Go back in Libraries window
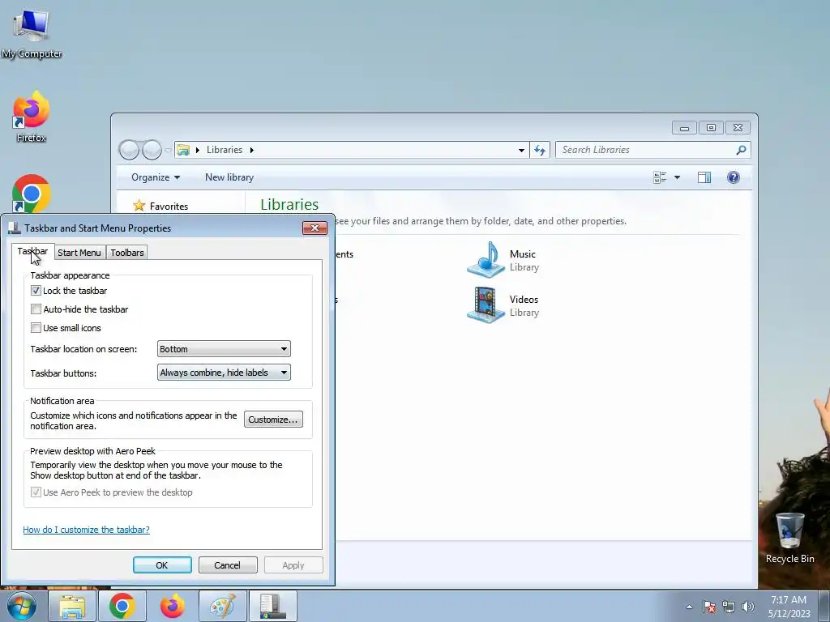 click(x=129, y=150)
